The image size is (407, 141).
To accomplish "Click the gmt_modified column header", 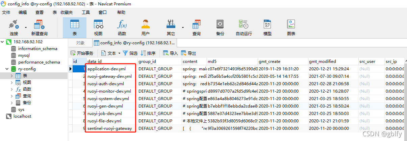I will 333,62.
